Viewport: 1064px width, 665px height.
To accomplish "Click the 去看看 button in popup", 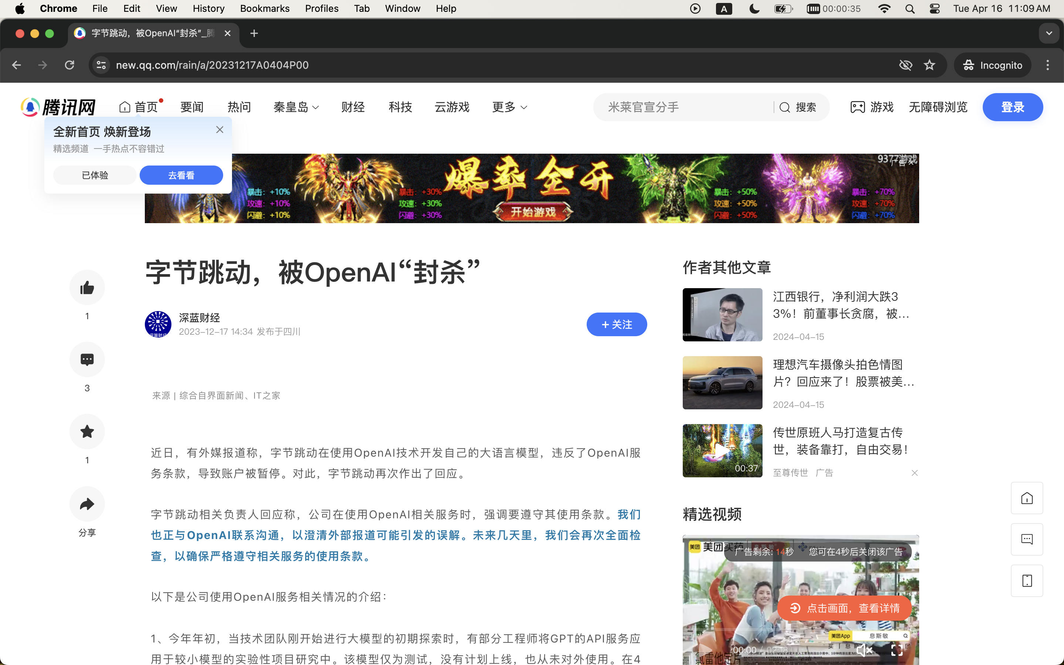I will click(x=181, y=175).
